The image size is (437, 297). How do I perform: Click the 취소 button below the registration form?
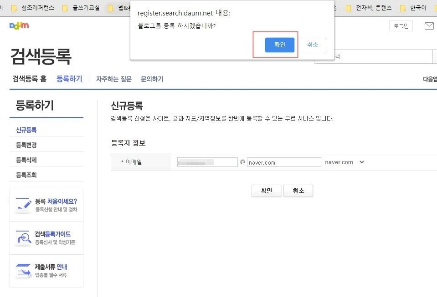coord(298,191)
